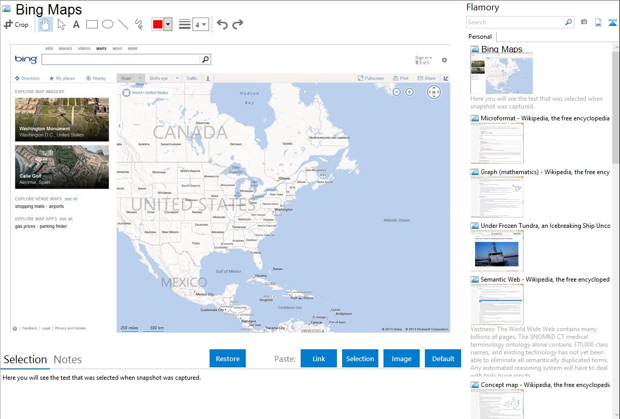Switch to the Selection tab

[x=25, y=360]
